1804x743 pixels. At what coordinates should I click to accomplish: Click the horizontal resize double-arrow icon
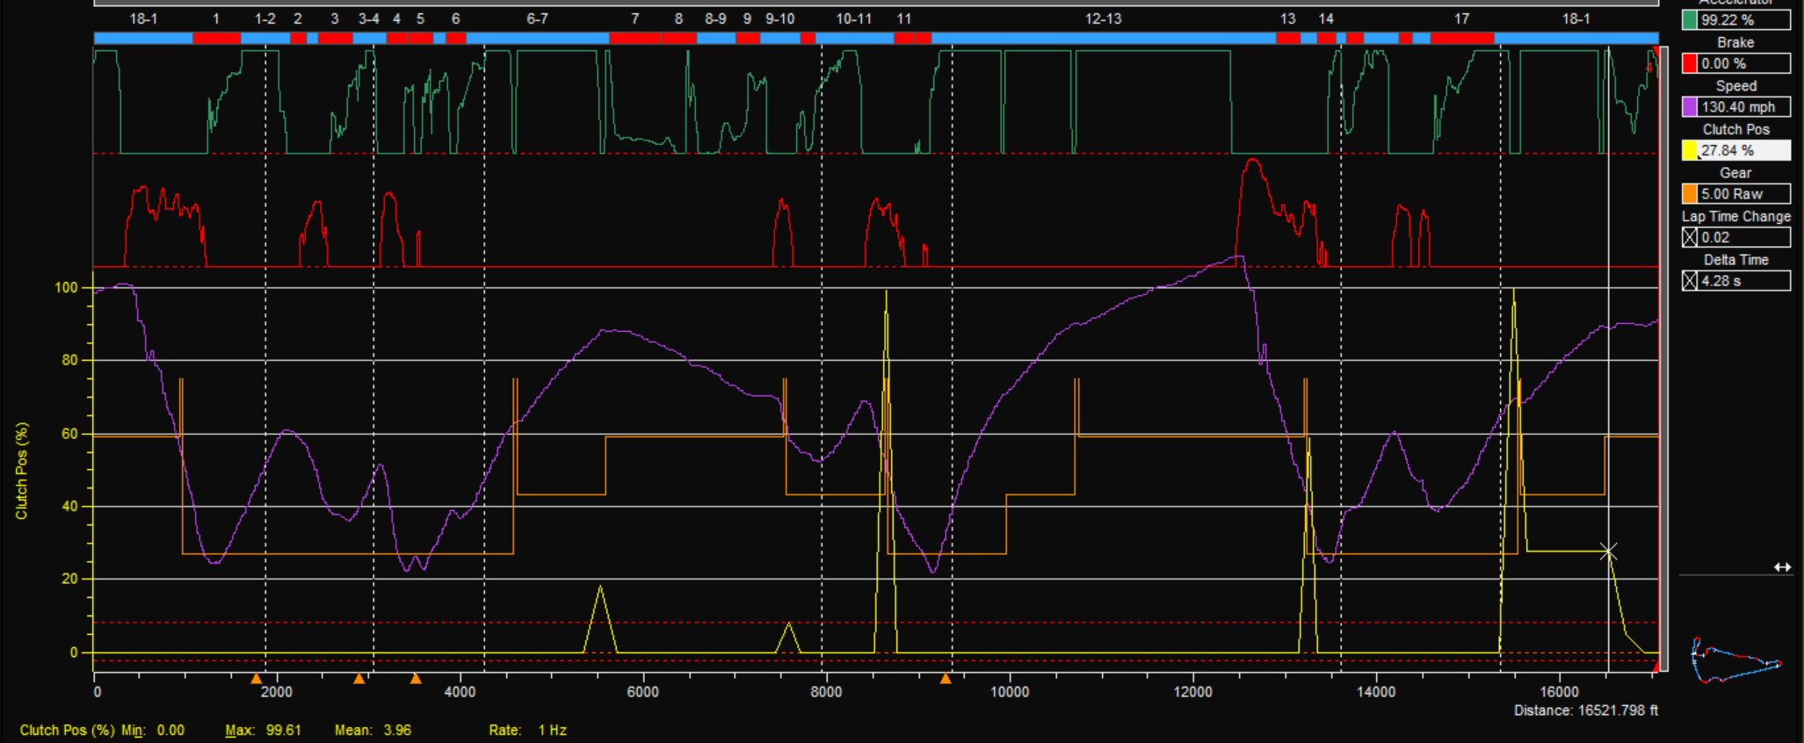pos(1782,567)
